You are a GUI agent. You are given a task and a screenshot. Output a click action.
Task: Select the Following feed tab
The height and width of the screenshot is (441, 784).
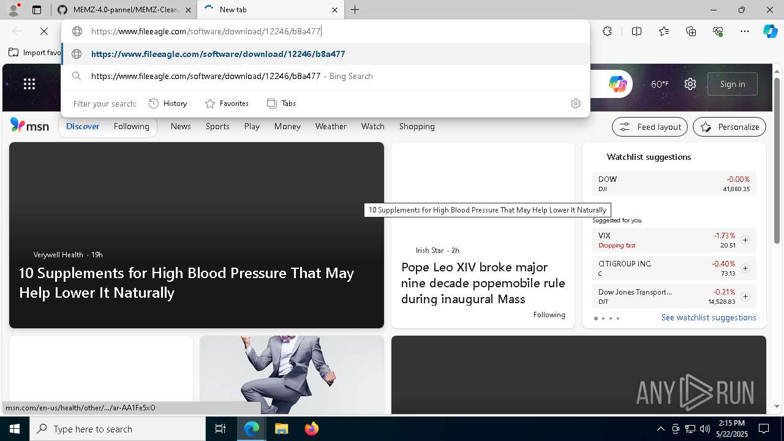click(132, 126)
